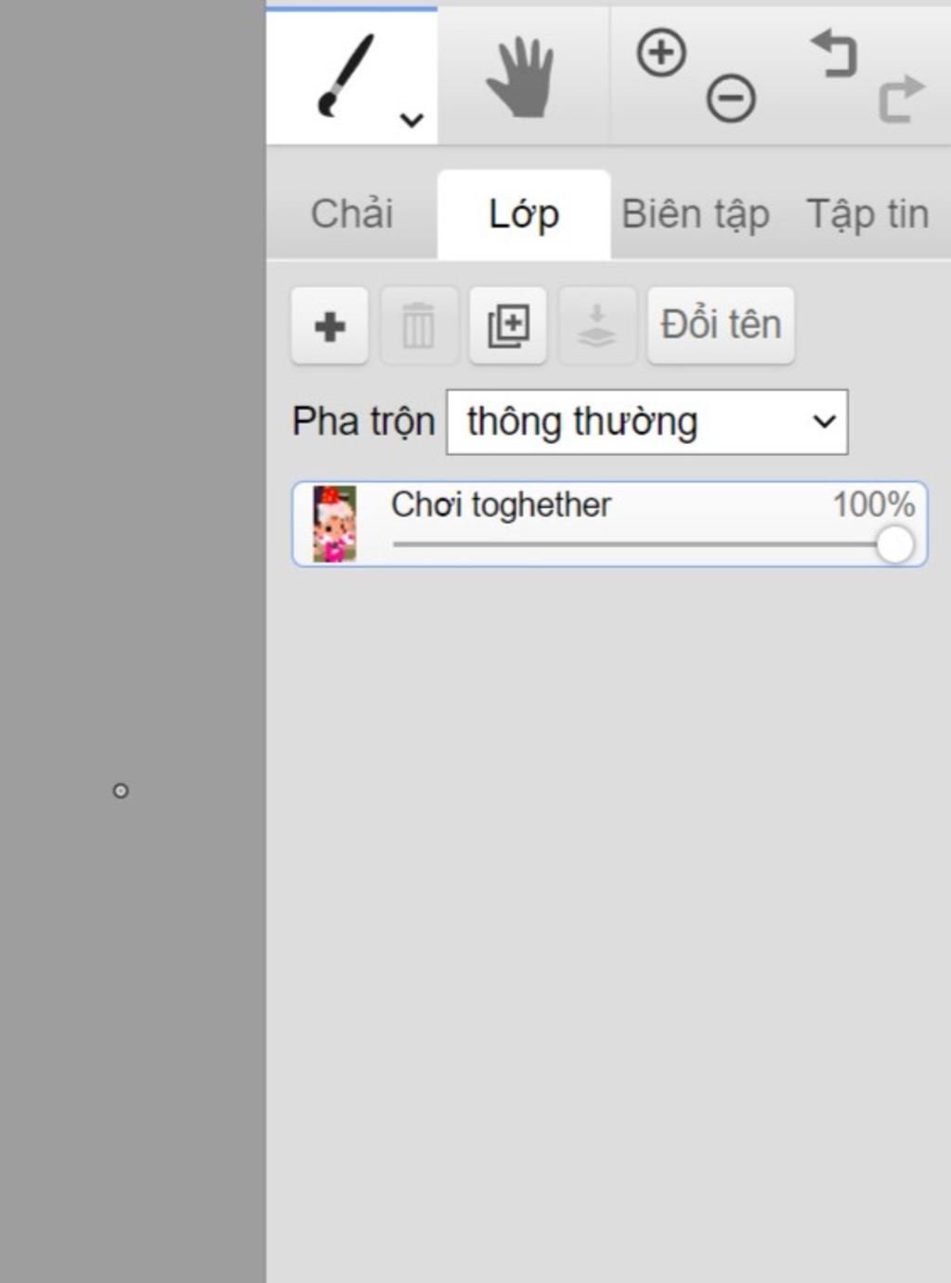Select the hand pan tool
The image size is (951, 1283).
520,77
